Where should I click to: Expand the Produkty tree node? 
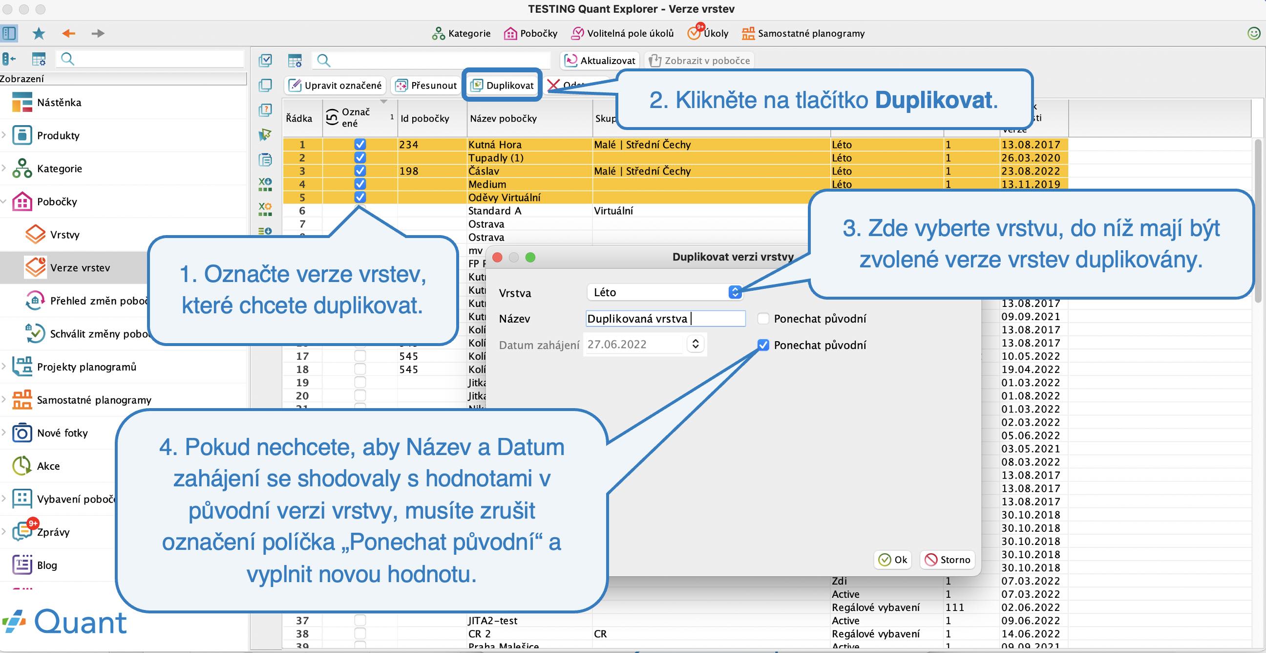click(x=4, y=135)
